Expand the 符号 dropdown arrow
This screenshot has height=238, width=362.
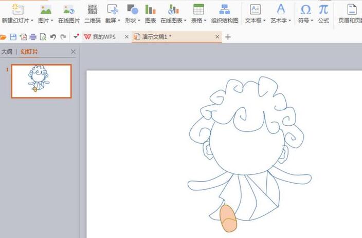pos(312,21)
